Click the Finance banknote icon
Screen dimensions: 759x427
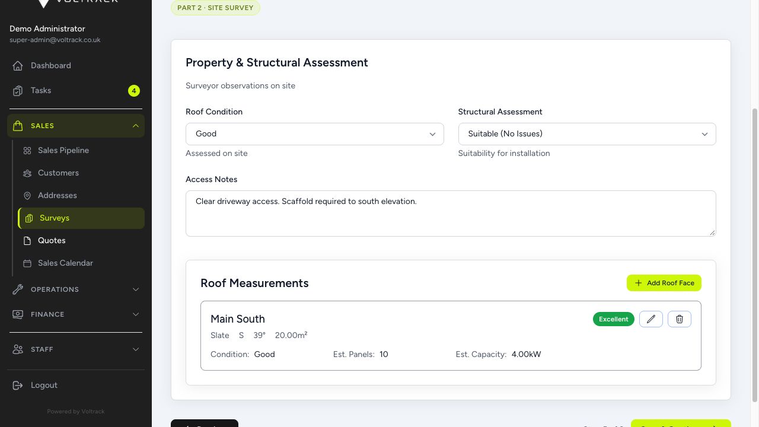pyautogui.click(x=18, y=314)
